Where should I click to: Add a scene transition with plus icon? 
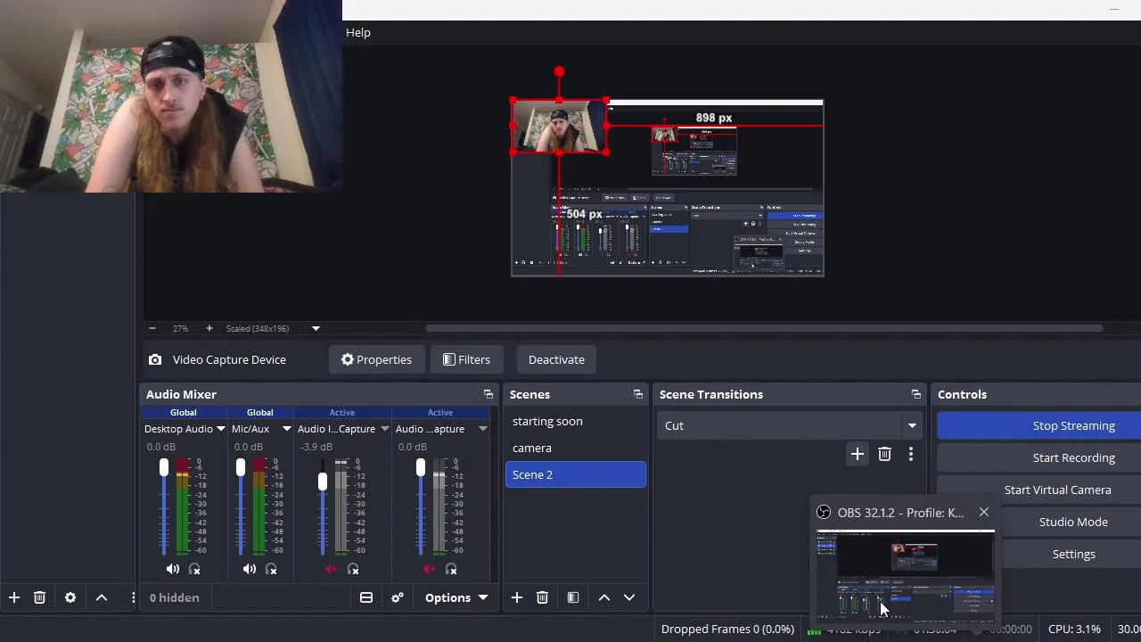click(858, 455)
